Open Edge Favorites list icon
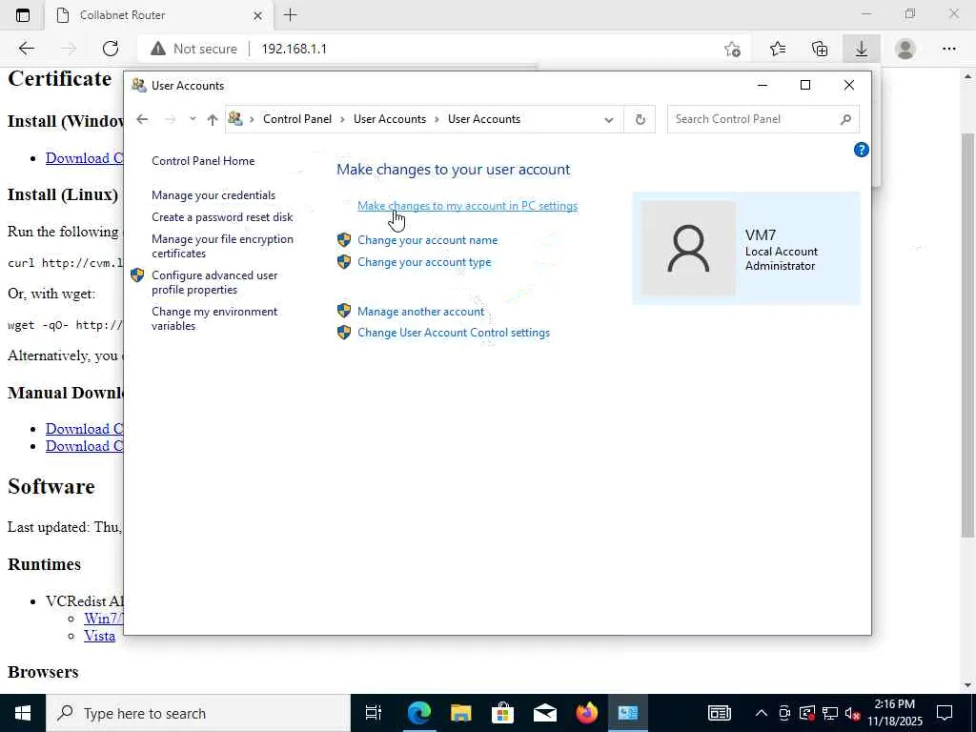 (777, 49)
